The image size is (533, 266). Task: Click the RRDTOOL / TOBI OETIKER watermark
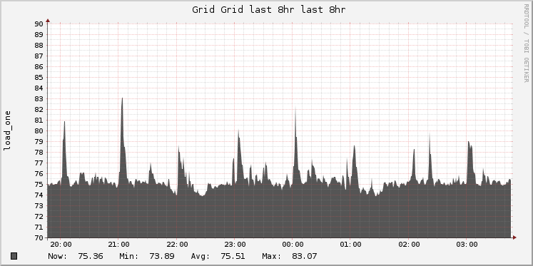[526, 43]
